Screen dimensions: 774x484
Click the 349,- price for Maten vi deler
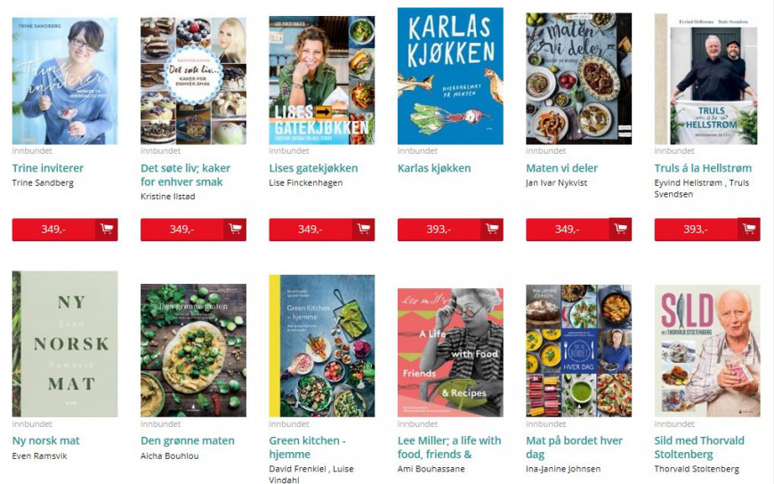tap(568, 230)
